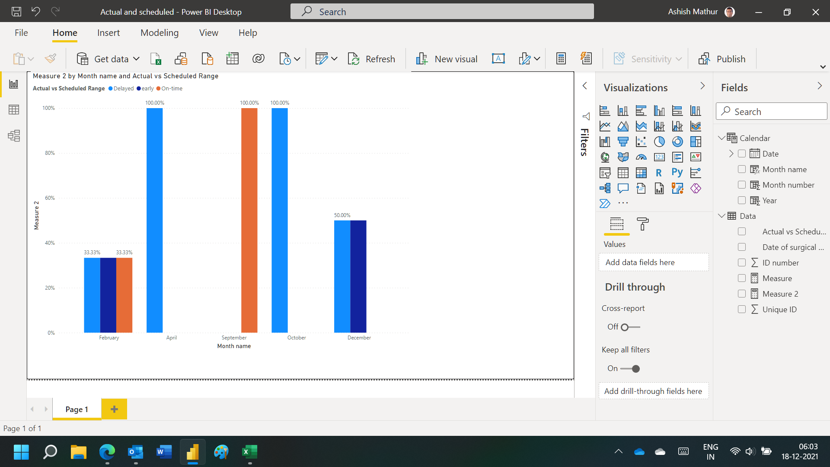
Task: Open the Help ribbon tab
Action: click(248, 33)
